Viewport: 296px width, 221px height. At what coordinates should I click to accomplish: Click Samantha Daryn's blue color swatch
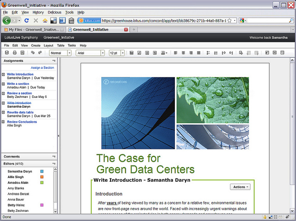pyautogui.click(x=42, y=171)
